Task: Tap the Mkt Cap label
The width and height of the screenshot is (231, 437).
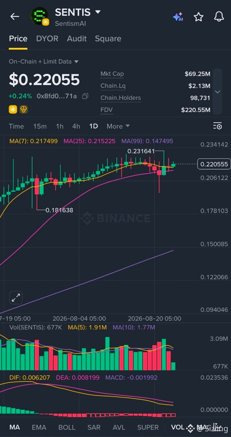Action: coord(112,74)
